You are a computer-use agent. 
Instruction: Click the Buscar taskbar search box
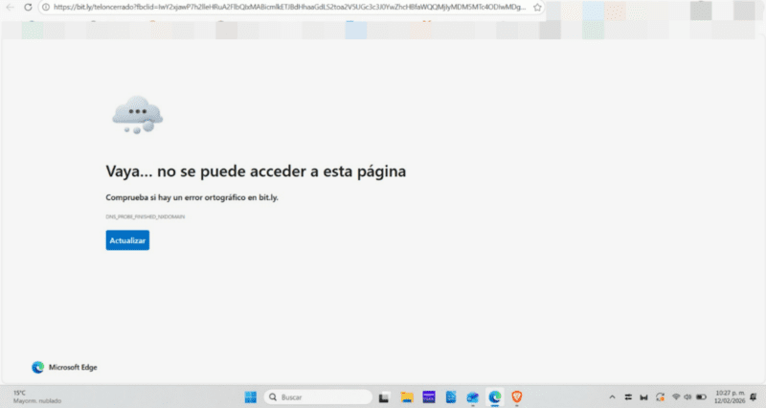click(318, 397)
